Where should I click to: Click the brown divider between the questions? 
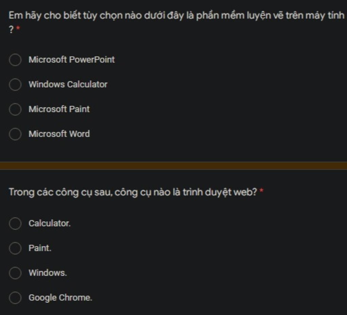[x=173, y=165]
